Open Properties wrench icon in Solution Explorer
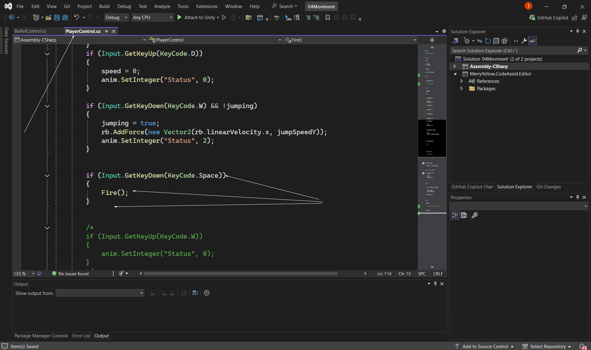The height and width of the screenshot is (350, 591). coord(524,41)
